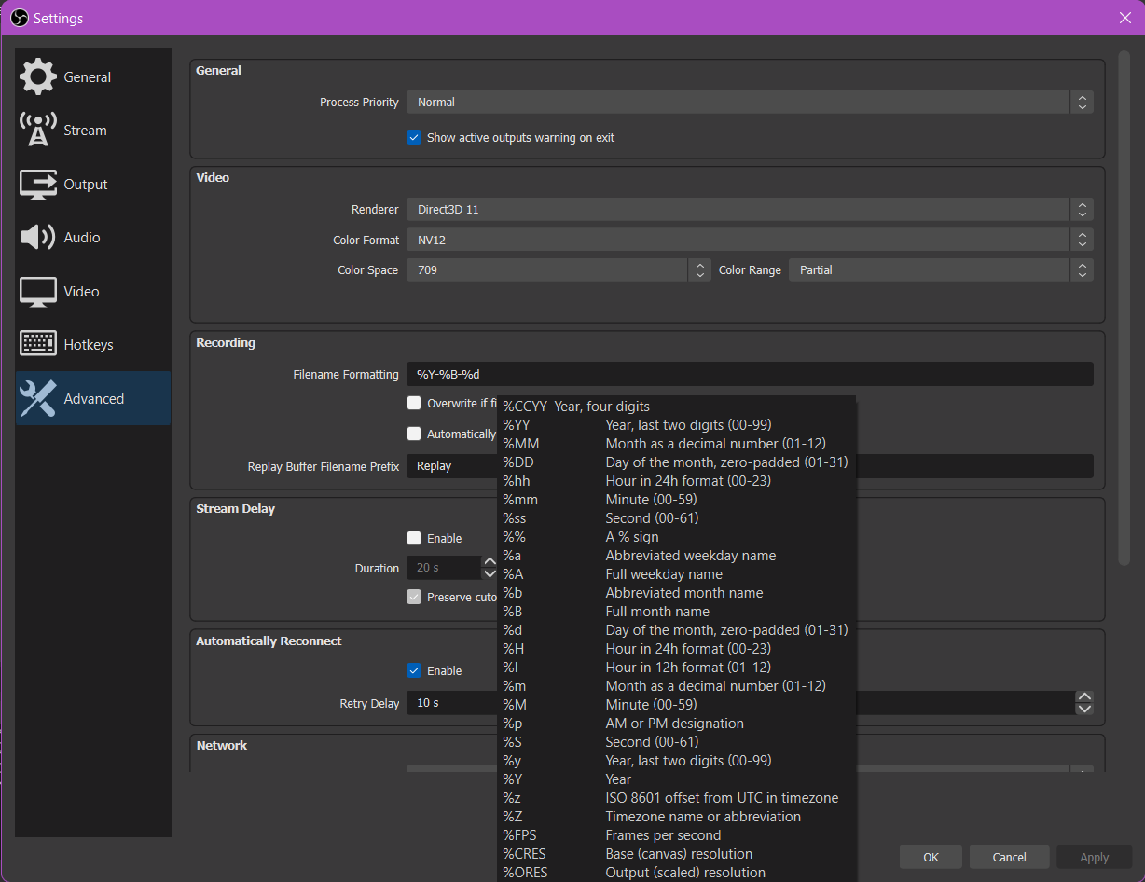Select the %% percent sign entry

(x=677, y=537)
